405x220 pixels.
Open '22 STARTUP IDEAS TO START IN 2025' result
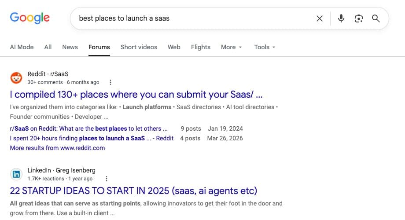(133, 191)
